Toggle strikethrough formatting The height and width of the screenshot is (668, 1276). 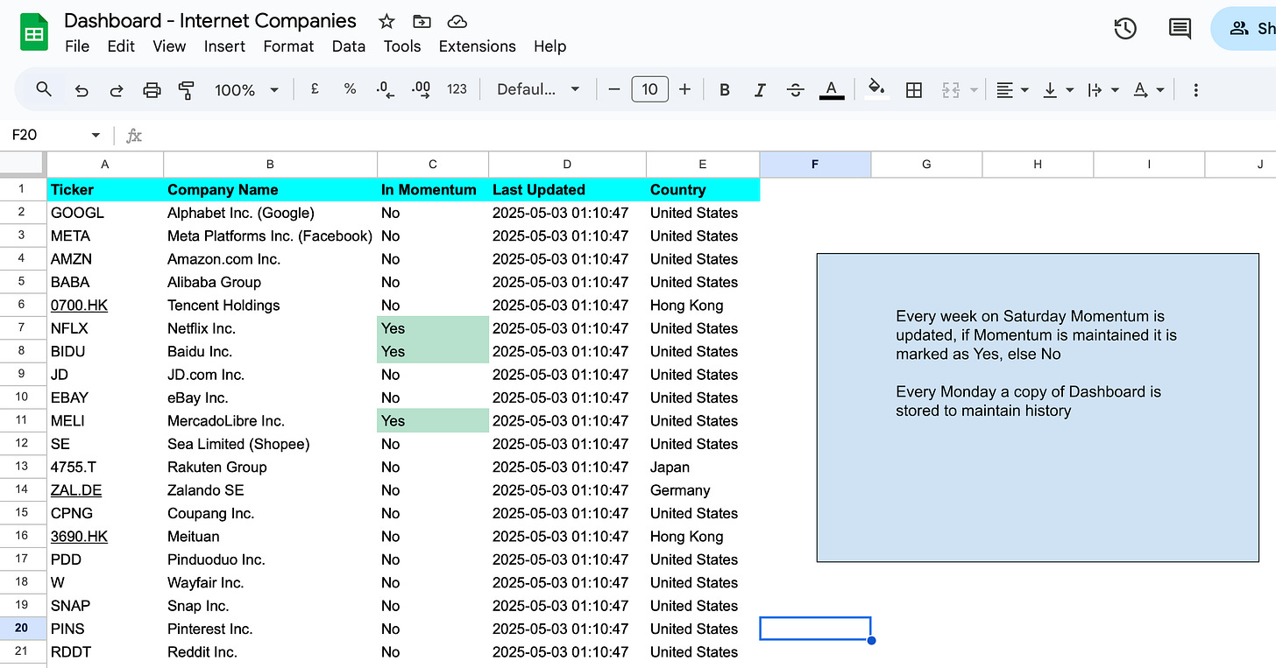pyautogui.click(x=795, y=89)
